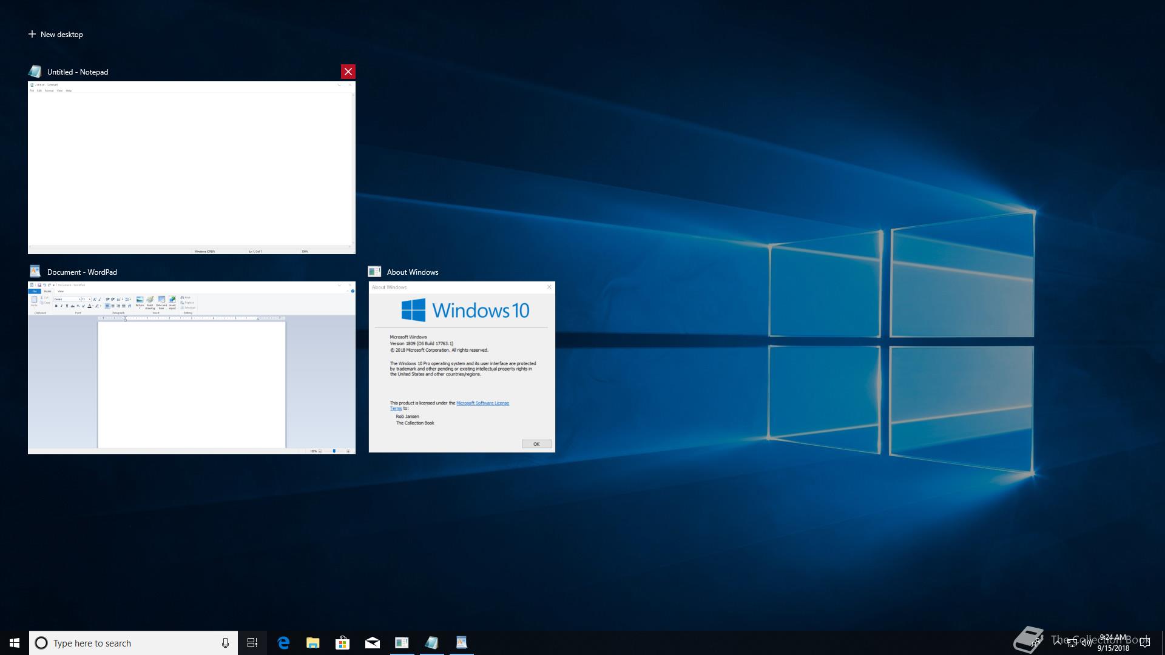Click the Cortana circle icon in search box
Viewport: 1165px width, 655px height.
[41, 643]
